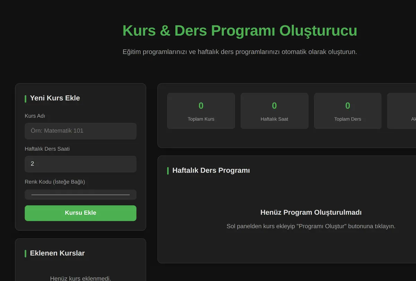Click the Kurs Adı input field
The image size is (416, 281).
[x=80, y=131]
